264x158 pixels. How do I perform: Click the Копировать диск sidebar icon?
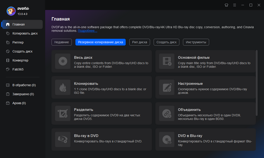tap(8, 33)
